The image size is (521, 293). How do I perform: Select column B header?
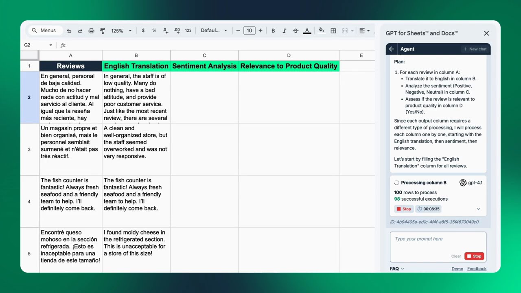(x=136, y=55)
